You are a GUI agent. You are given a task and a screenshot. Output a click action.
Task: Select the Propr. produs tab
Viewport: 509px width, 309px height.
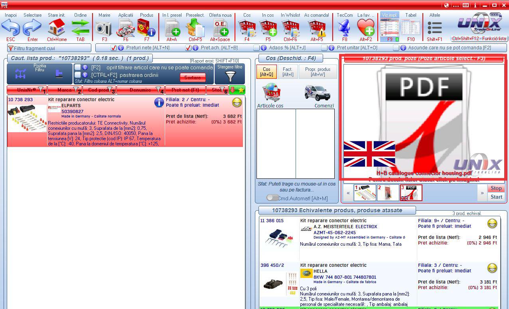pyautogui.click(x=318, y=72)
